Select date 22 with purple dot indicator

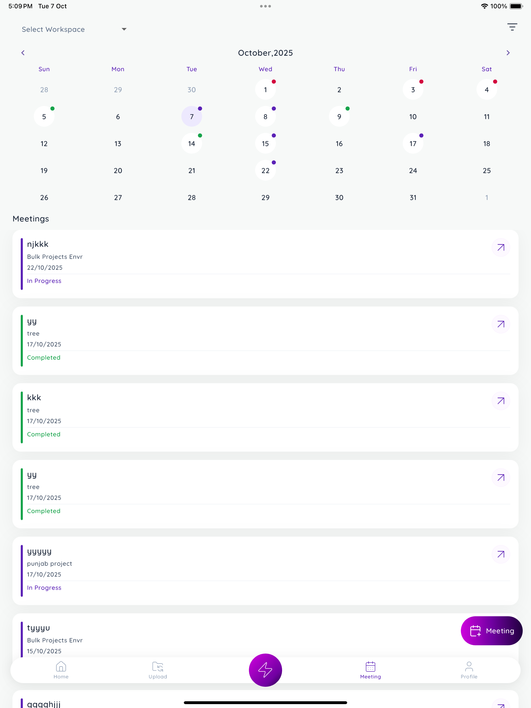pos(265,170)
